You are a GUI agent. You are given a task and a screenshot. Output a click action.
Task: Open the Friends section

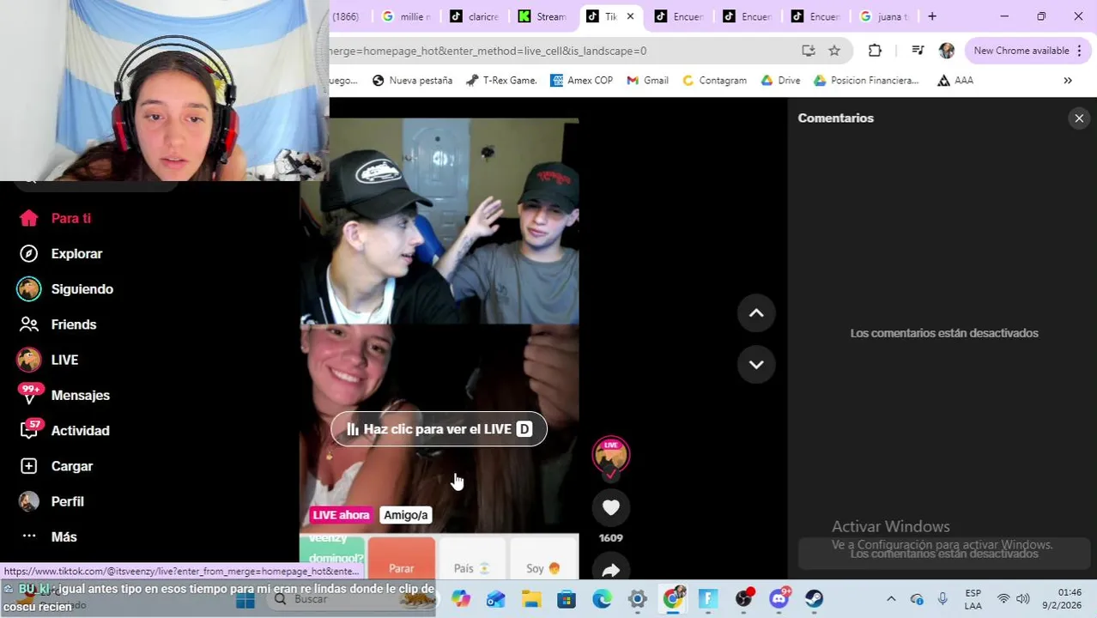58,324
